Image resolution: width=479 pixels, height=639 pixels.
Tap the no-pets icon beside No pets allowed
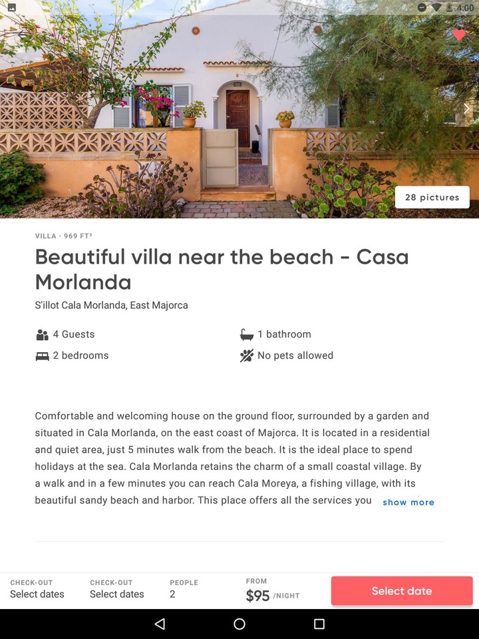click(x=246, y=355)
